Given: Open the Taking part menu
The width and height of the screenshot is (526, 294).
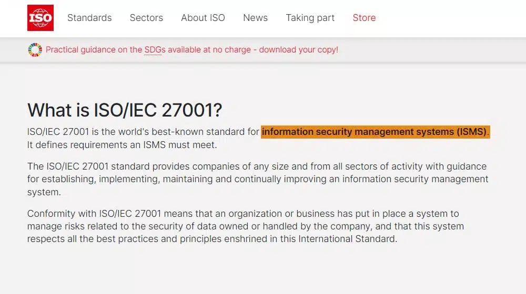Looking at the screenshot, I should click(x=310, y=18).
